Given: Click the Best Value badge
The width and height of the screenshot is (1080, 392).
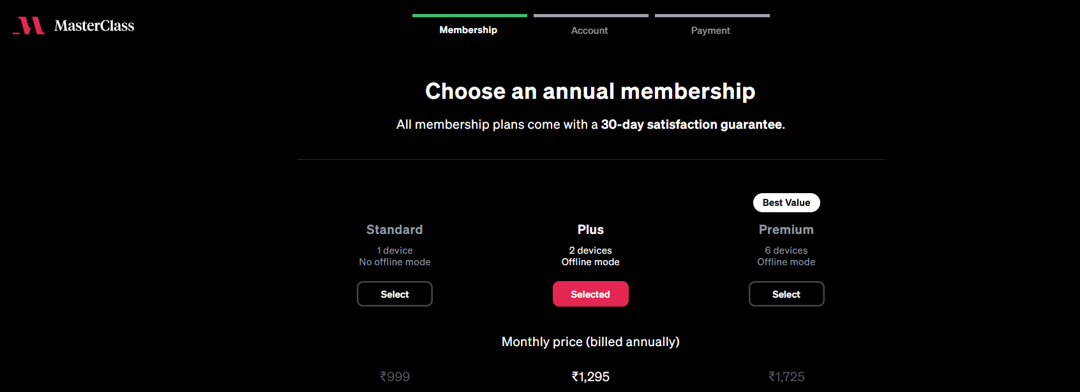Looking at the screenshot, I should (786, 203).
